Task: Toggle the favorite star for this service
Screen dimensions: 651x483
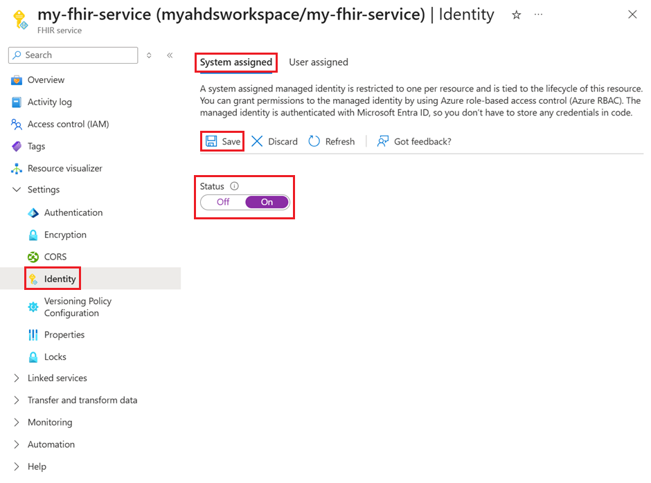Action: [516, 15]
